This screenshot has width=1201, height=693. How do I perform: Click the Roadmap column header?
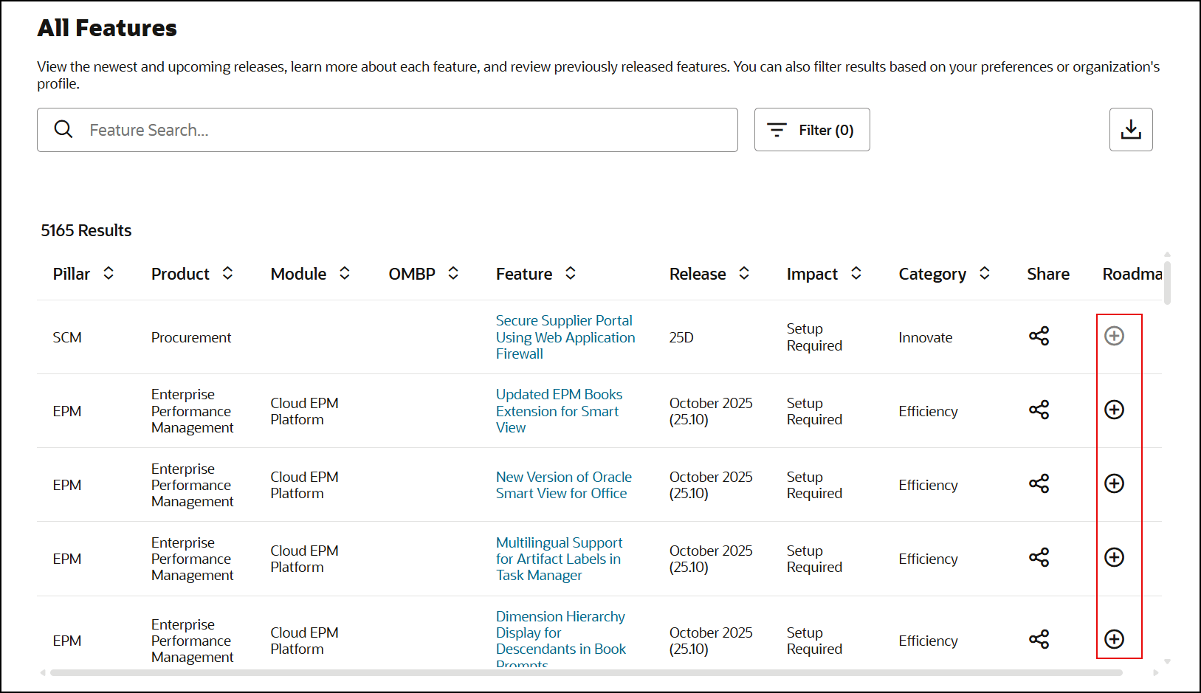point(1132,274)
